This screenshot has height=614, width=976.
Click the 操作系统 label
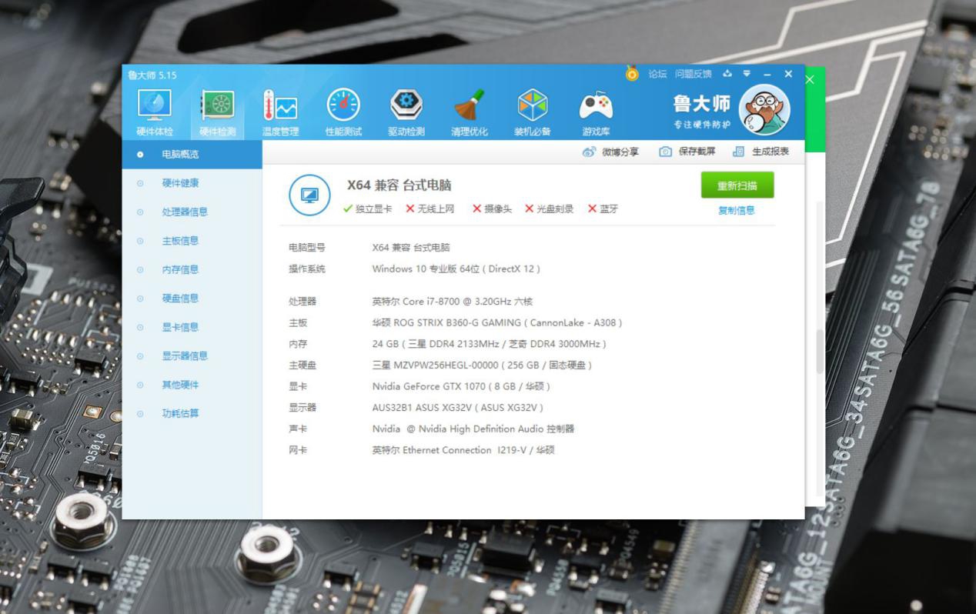307,269
